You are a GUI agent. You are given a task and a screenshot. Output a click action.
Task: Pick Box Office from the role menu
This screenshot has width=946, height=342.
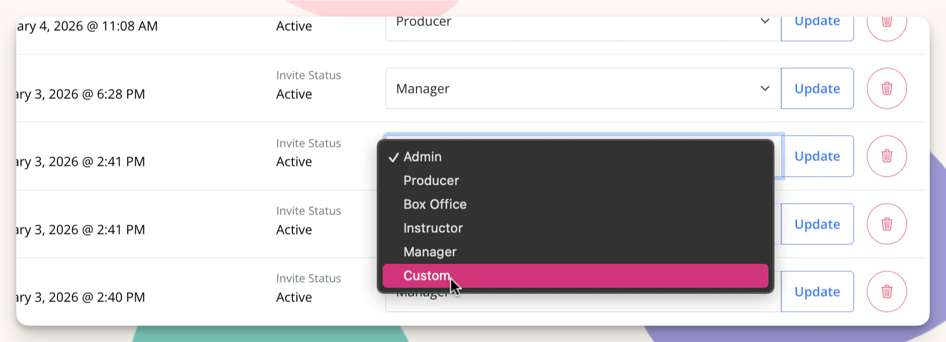435,204
